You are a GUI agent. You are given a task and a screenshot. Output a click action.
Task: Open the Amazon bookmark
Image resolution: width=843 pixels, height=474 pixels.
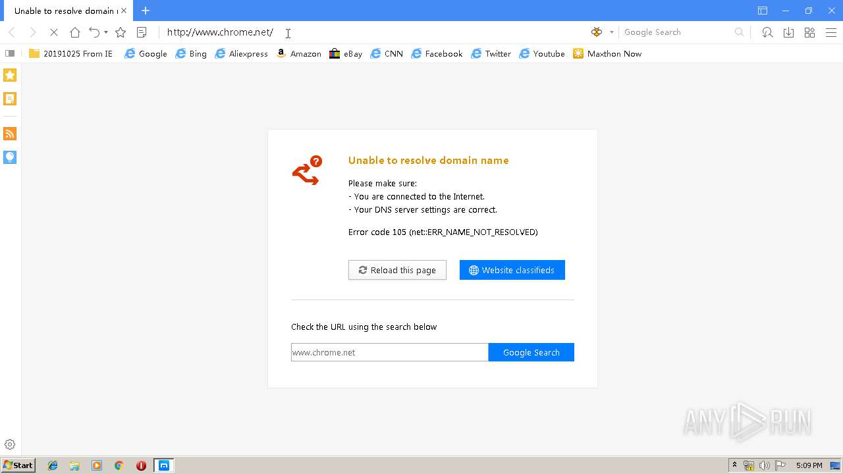coord(299,54)
